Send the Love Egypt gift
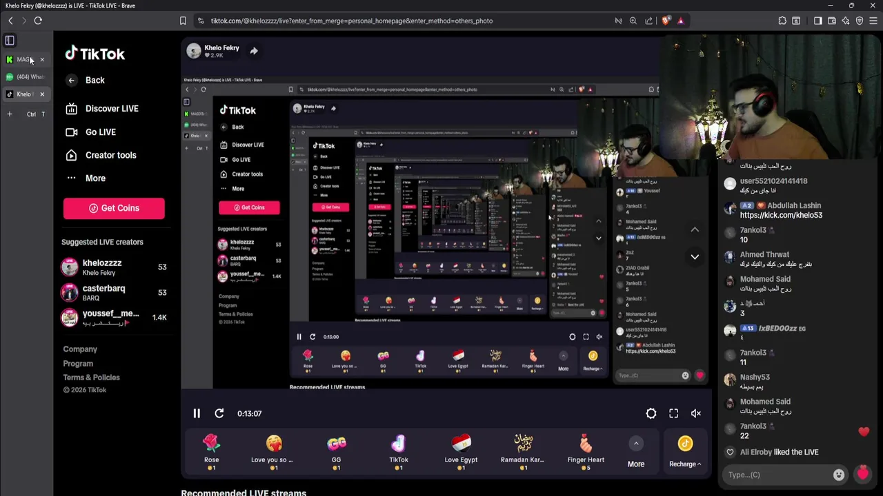This screenshot has height=496, width=883. (x=461, y=453)
